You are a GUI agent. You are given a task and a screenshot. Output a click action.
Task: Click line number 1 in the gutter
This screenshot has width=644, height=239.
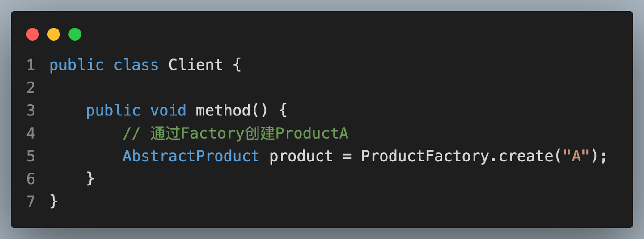point(30,65)
